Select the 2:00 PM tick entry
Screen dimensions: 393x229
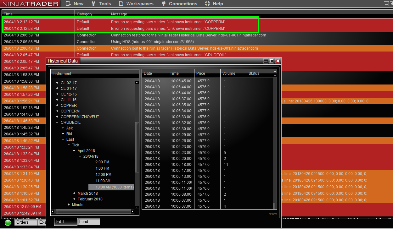click(x=102, y=162)
